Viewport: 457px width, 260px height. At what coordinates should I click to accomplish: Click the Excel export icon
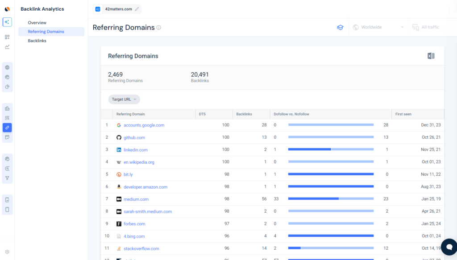tap(431, 56)
